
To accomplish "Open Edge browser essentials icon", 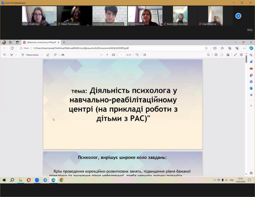I will (237, 48).
